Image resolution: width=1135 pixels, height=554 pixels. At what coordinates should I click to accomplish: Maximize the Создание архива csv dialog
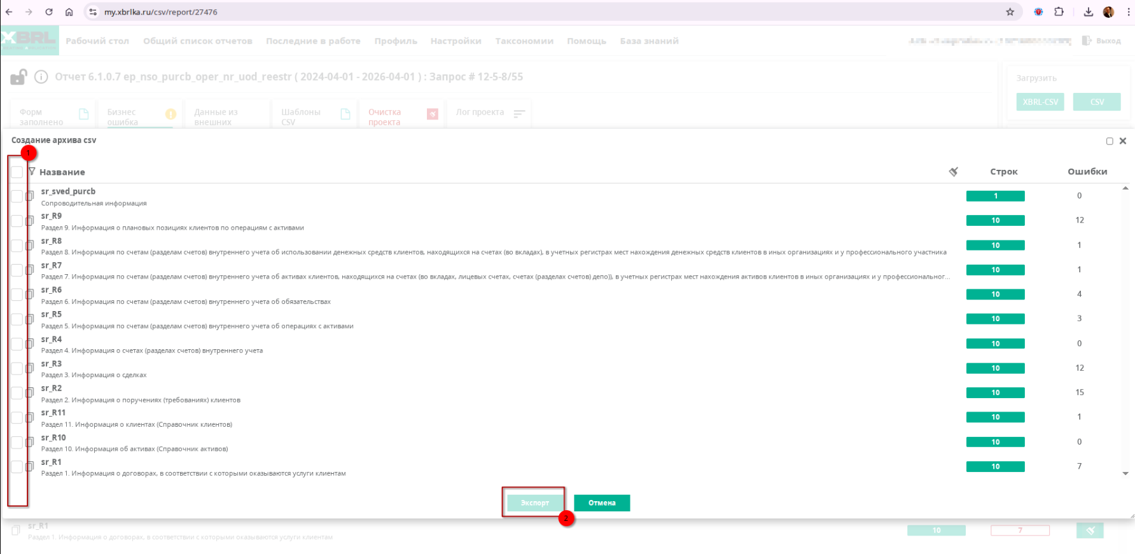tap(1110, 141)
